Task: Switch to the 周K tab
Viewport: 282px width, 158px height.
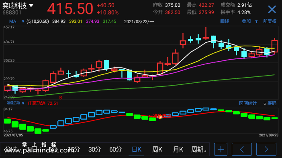Action: 157,149
